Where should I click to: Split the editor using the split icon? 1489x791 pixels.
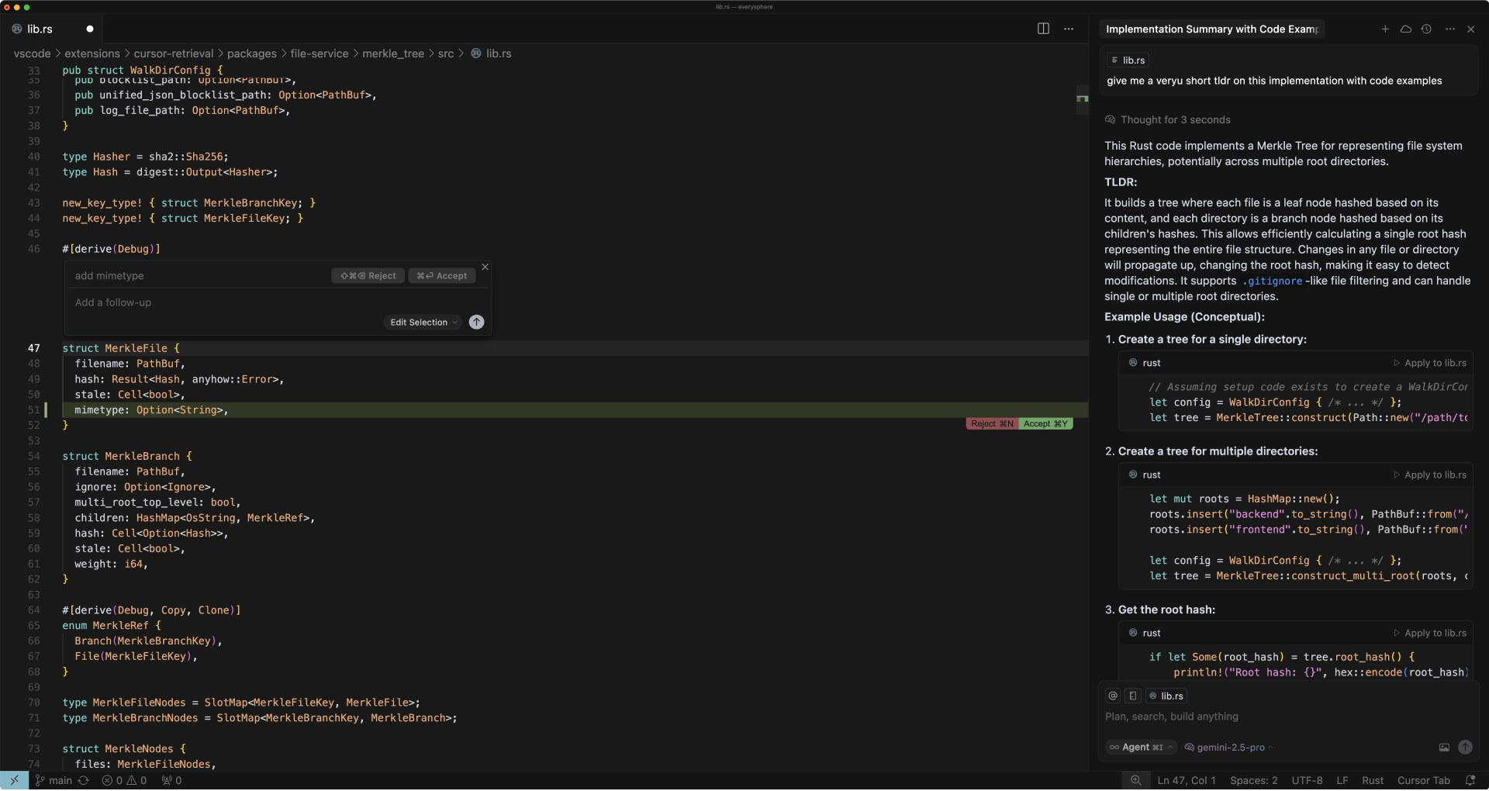pos(1043,29)
